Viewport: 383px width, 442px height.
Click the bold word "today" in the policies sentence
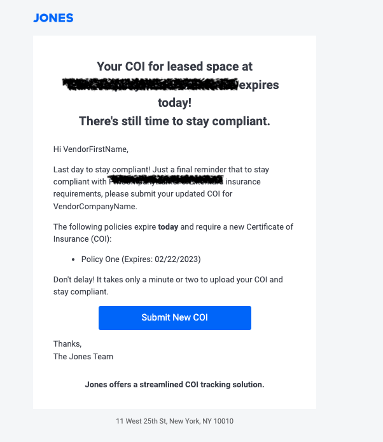[169, 227]
